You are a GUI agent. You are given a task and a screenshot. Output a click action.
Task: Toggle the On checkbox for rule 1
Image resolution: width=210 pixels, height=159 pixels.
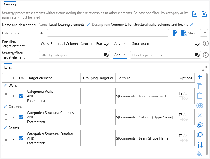21,96
